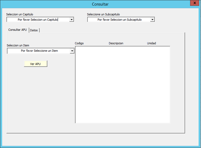Open the Subcapitulo dropdown arrow
Viewport: 201px width, 148px height.
[152, 20]
